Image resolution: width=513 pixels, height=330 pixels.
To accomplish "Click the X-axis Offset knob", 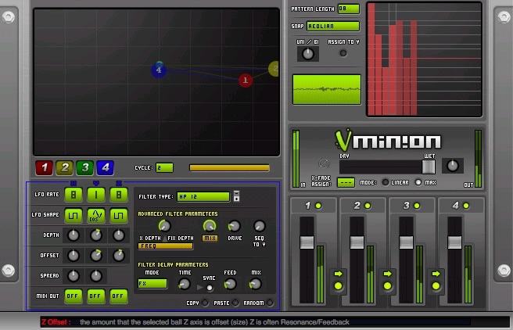I will click(74, 256).
